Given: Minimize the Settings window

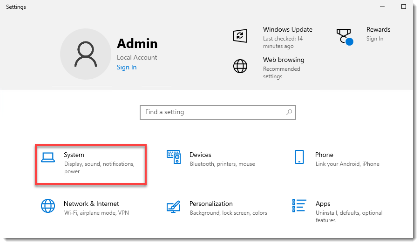Looking at the screenshot, I should tap(382, 7).
